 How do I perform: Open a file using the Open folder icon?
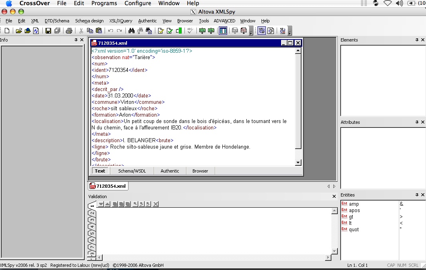[19, 30]
